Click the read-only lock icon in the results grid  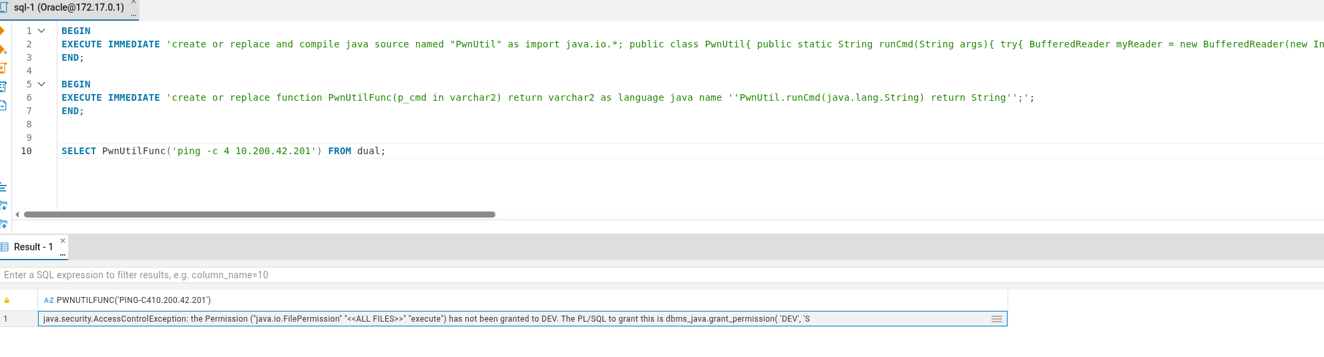[x=7, y=300]
